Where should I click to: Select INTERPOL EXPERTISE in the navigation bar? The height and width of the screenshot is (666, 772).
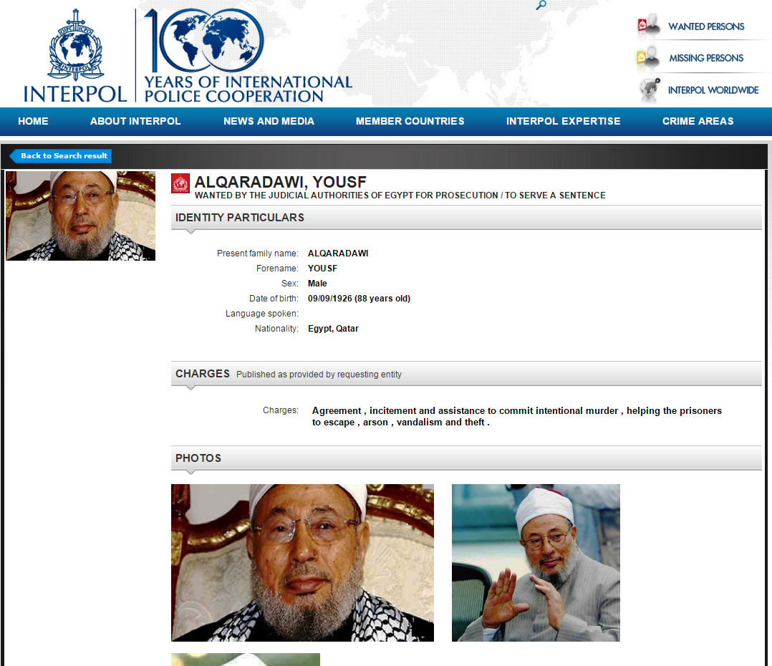tap(563, 121)
